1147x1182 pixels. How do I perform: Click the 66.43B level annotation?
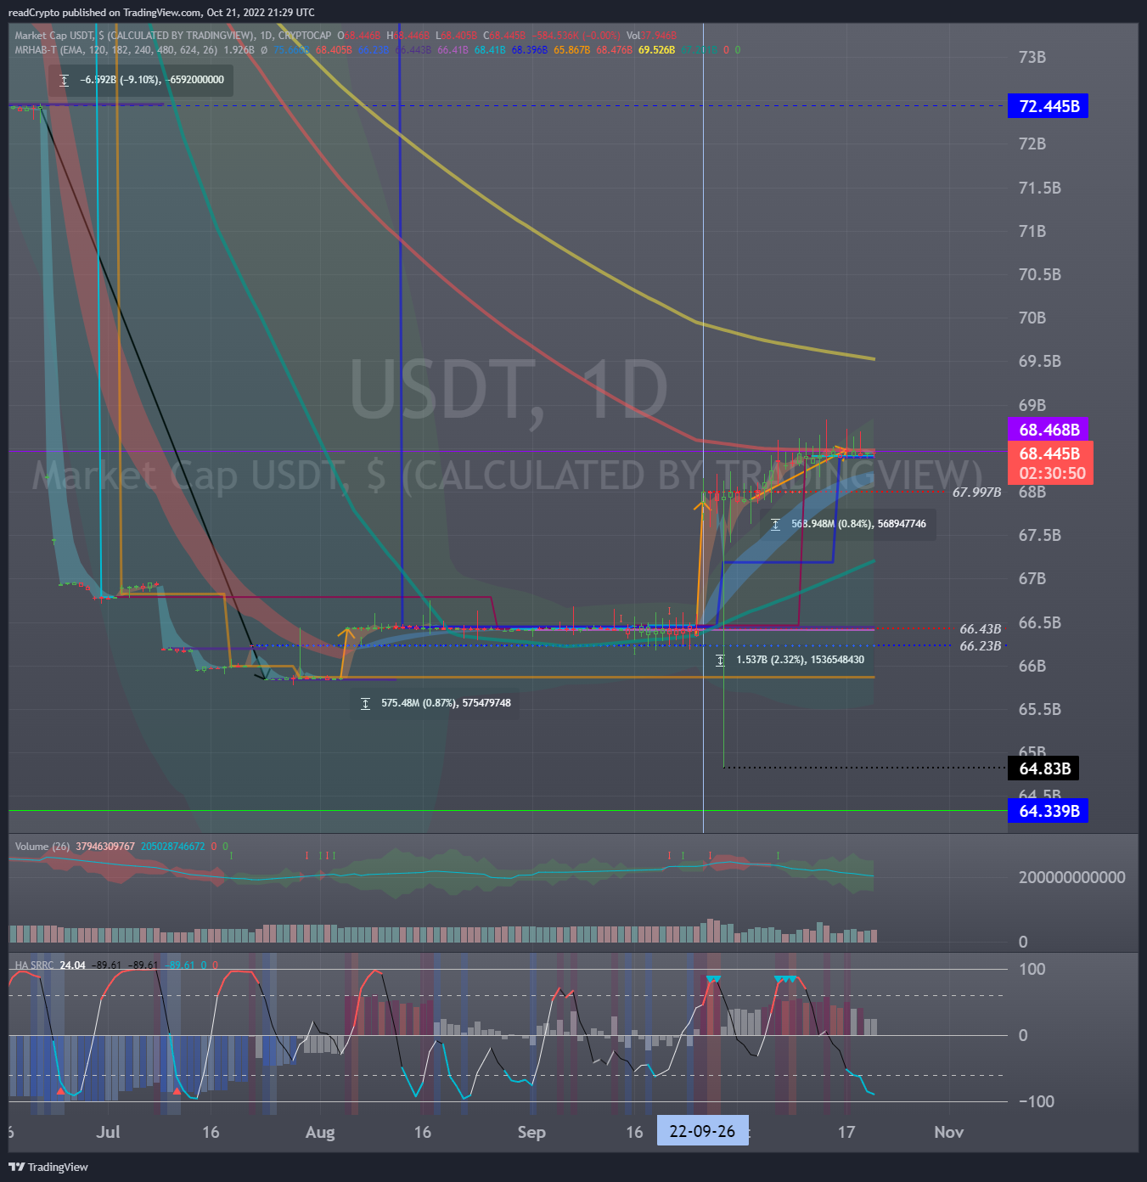coord(980,629)
